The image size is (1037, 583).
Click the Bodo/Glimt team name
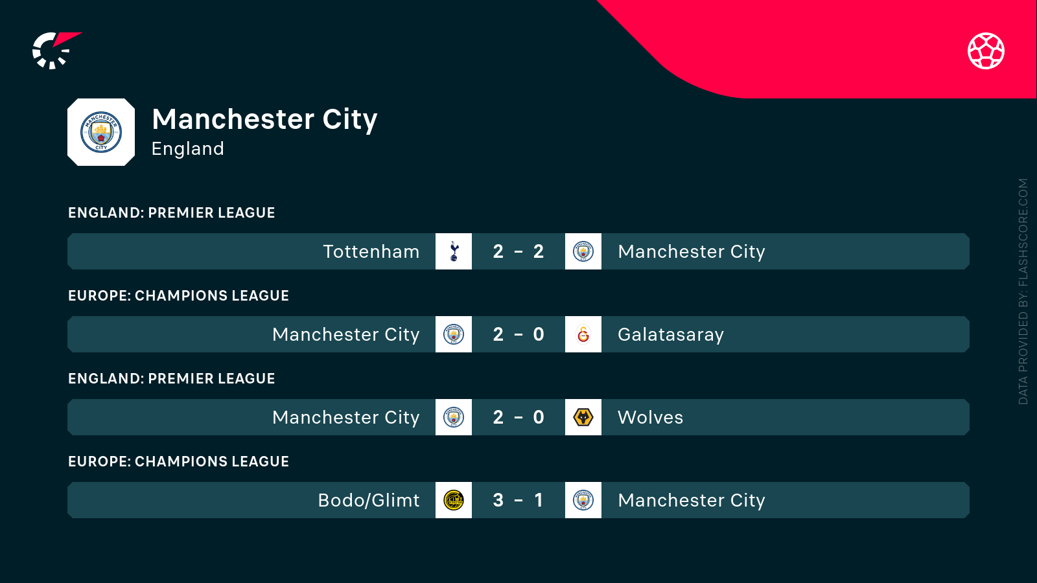(368, 500)
